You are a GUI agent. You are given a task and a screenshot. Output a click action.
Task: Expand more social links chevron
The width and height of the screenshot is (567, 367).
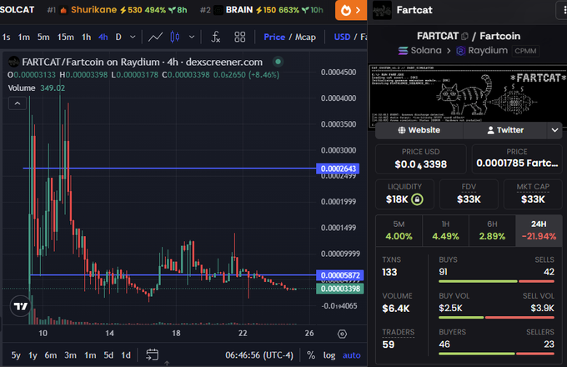554,130
